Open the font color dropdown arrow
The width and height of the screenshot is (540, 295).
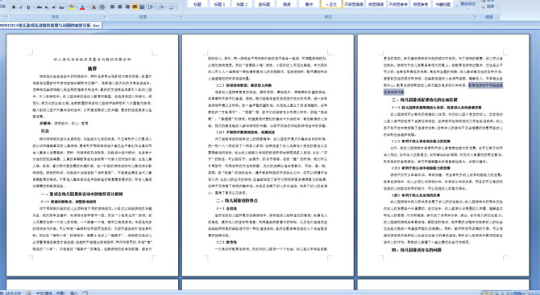click(87, 7)
